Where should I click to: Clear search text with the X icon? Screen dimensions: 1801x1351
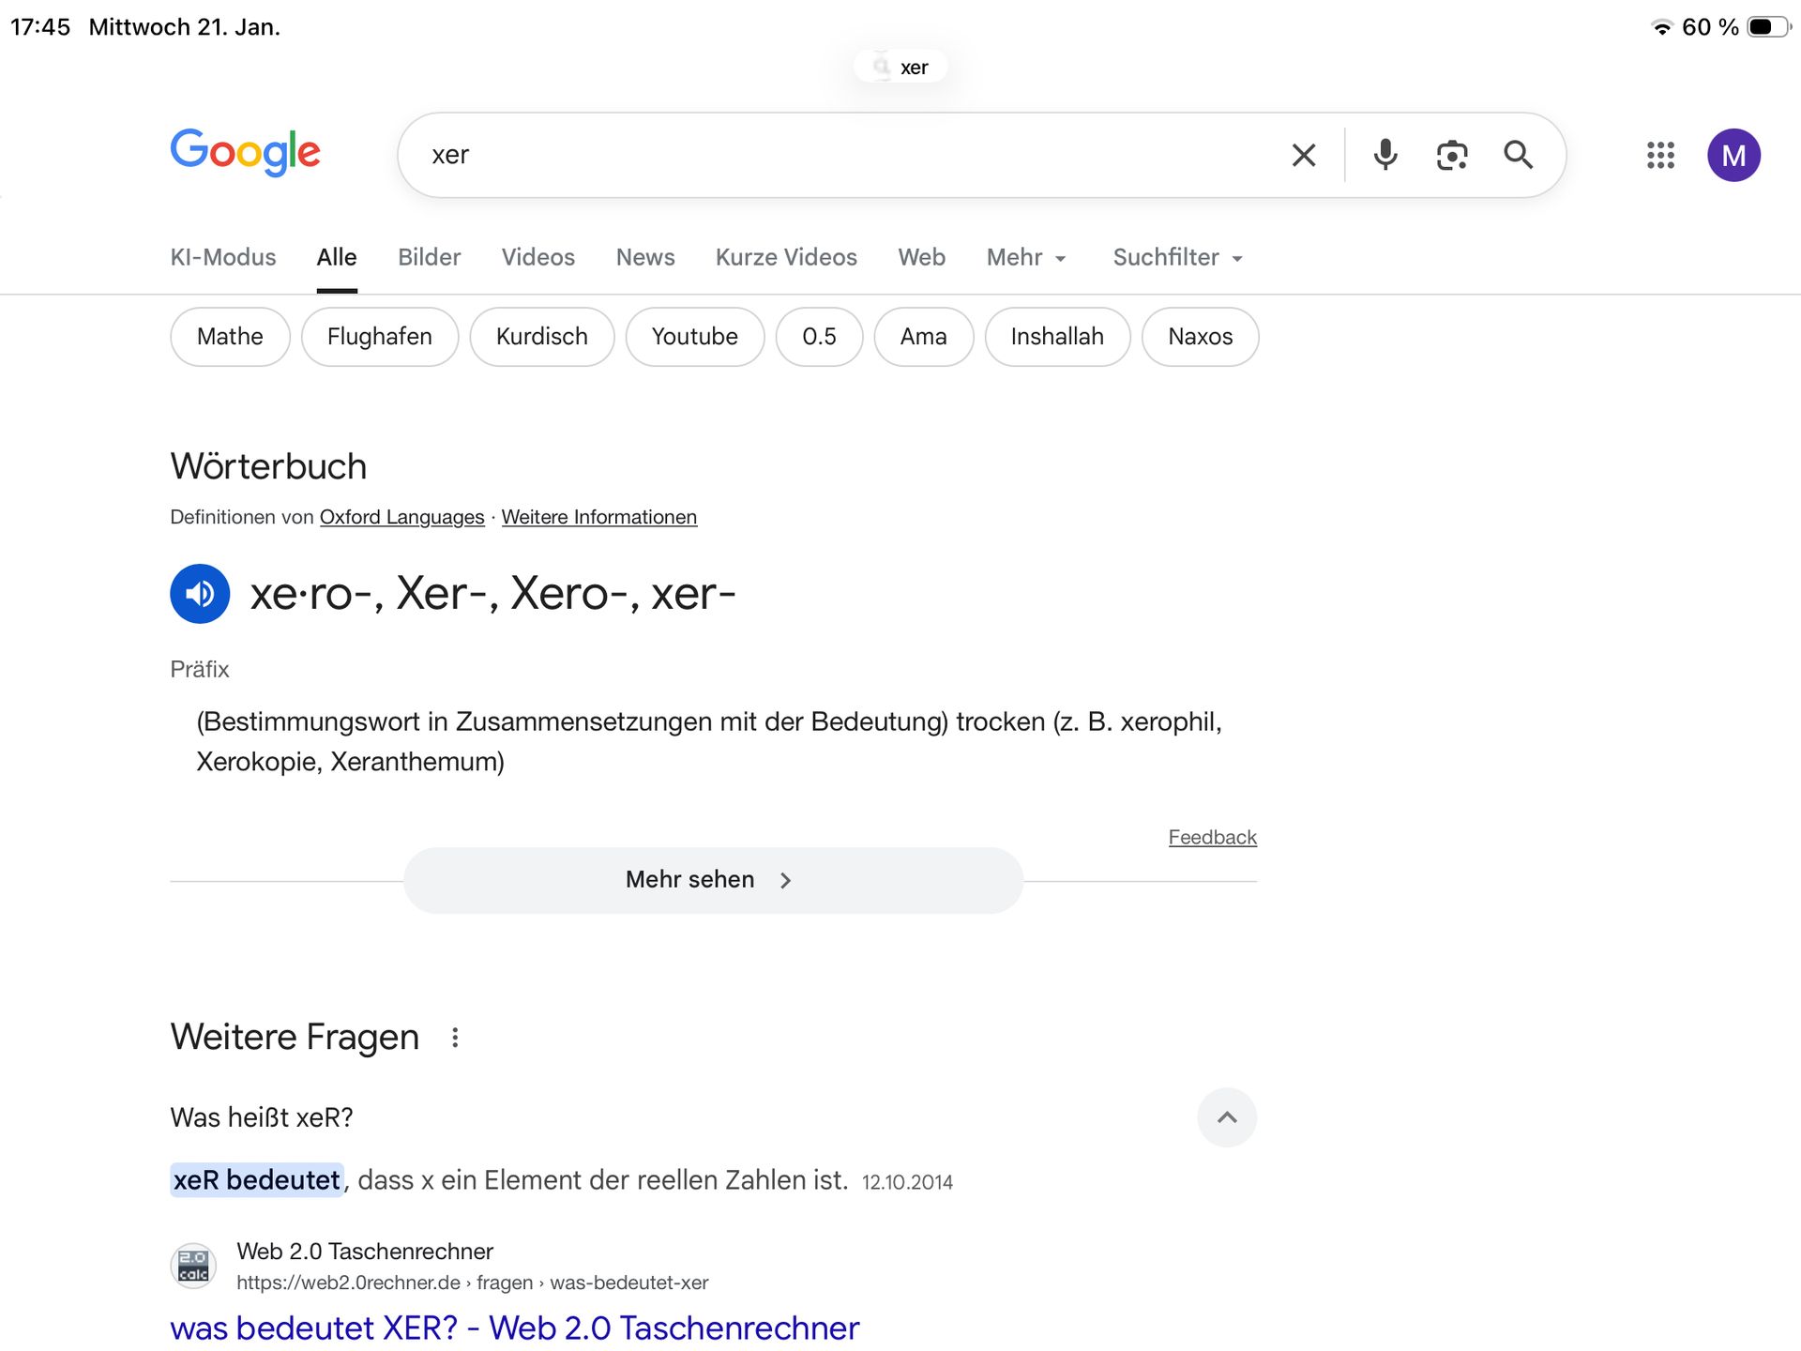[1303, 155]
